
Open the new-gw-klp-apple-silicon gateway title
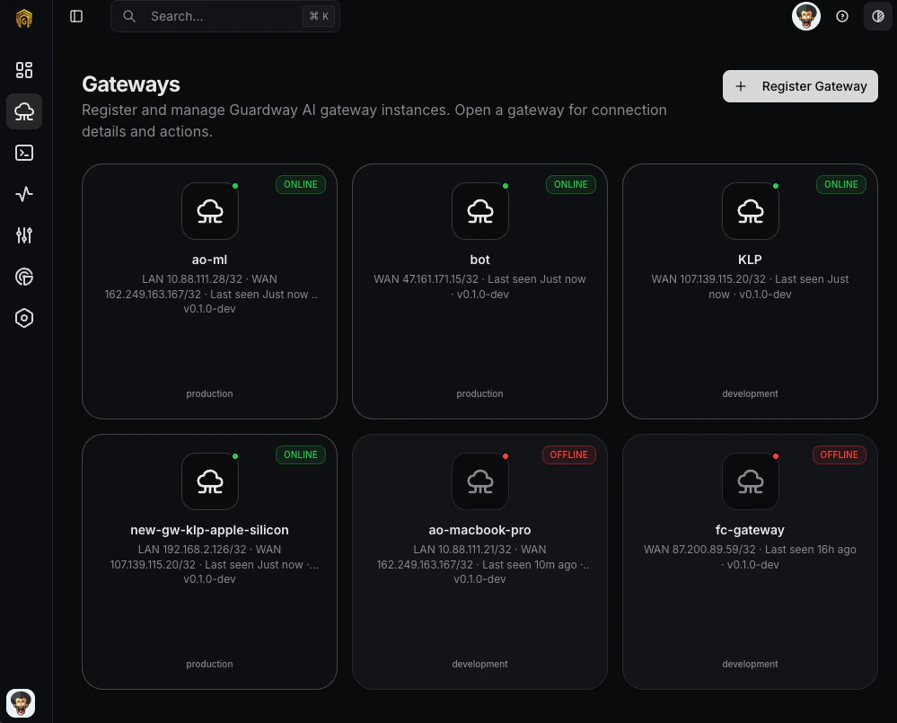coord(209,530)
